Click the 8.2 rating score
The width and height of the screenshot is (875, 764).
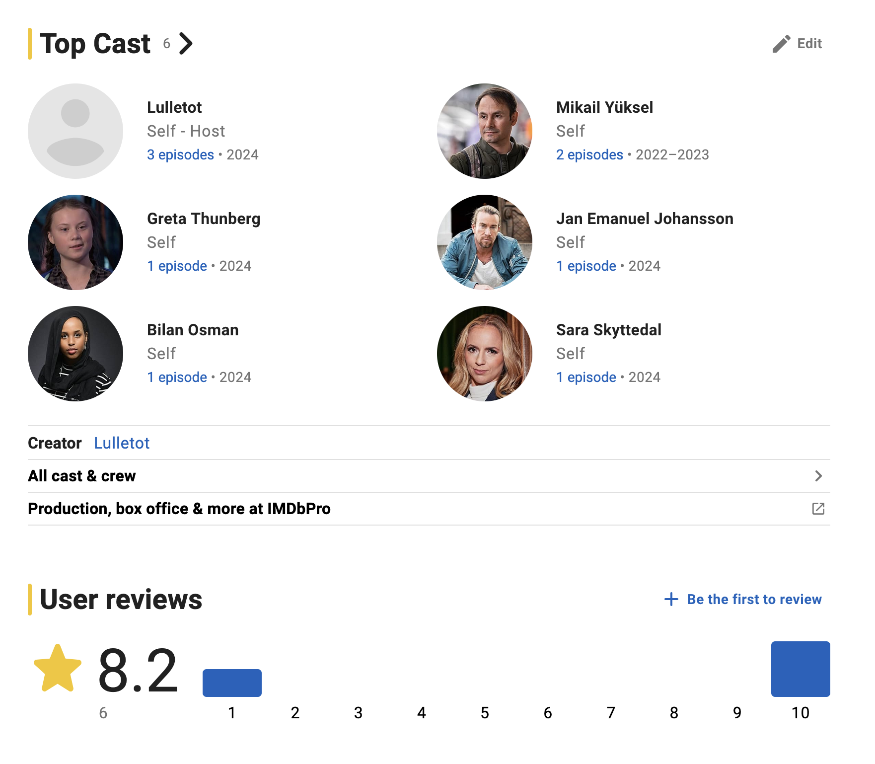click(138, 670)
